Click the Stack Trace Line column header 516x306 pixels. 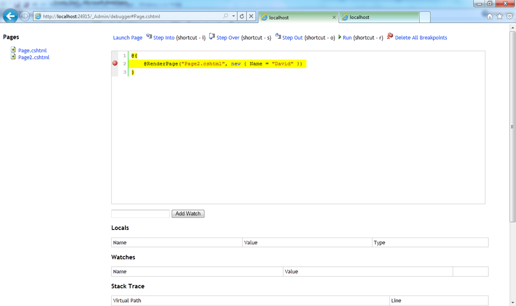pyautogui.click(x=439, y=300)
